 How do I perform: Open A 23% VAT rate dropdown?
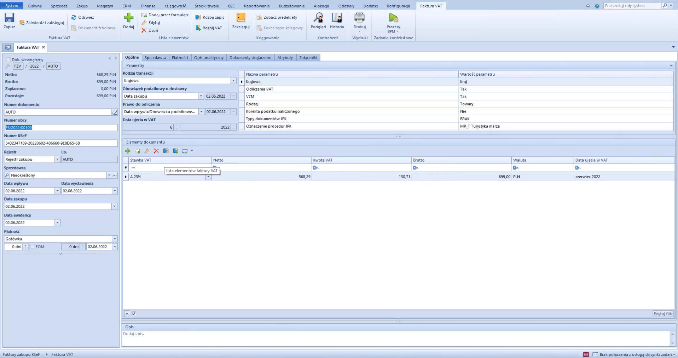(208, 177)
